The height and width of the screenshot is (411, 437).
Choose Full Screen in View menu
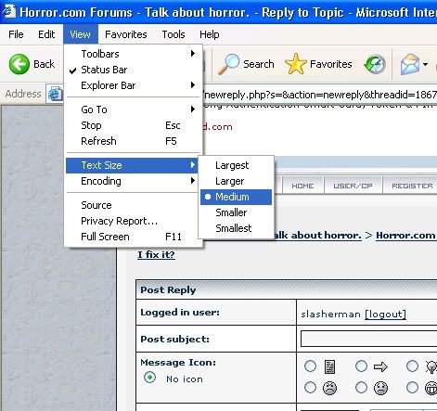coord(134,237)
